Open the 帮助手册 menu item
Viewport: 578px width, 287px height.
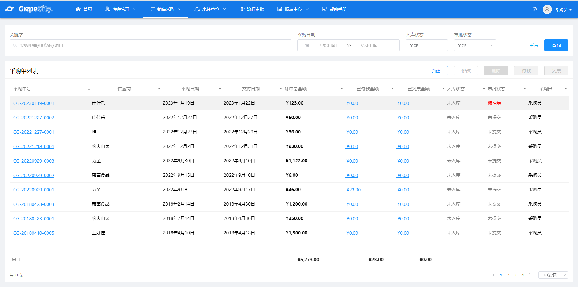point(334,9)
